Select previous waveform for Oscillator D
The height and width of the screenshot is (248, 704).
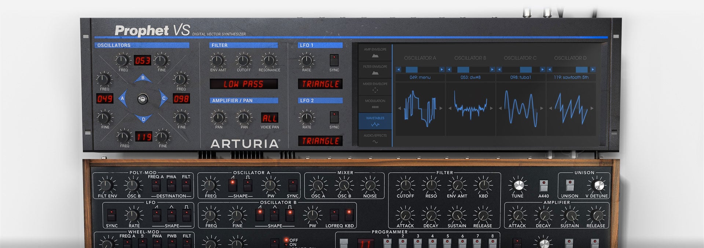coord(550,108)
